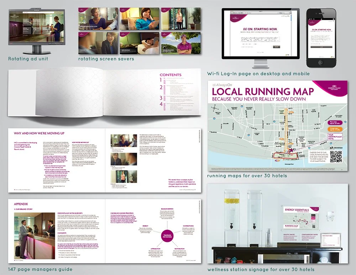Click the 'AFFIRMATION' label in the appendix diagram

156,249
